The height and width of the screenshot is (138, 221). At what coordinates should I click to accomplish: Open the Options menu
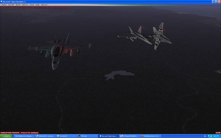(25, 5)
